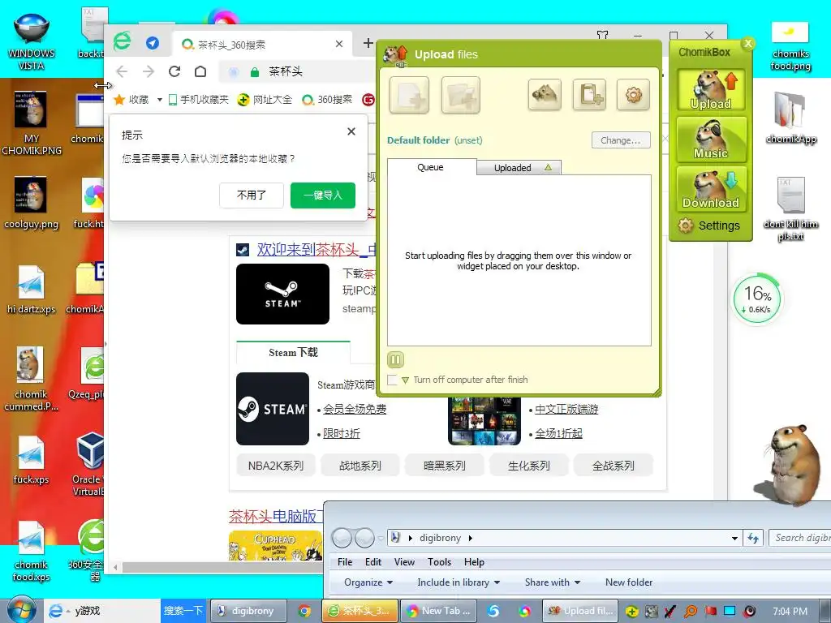Image resolution: width=831 pixels, height=623 pixels.
Task: Click the hamster icon button in Upload toolbar
Action: pos(545,95)
